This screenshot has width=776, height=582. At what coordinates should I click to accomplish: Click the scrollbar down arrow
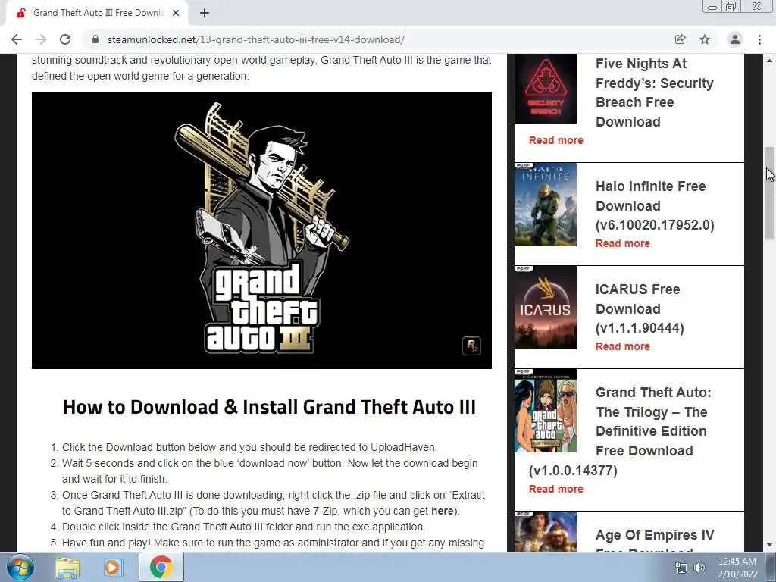click(770, 546)
